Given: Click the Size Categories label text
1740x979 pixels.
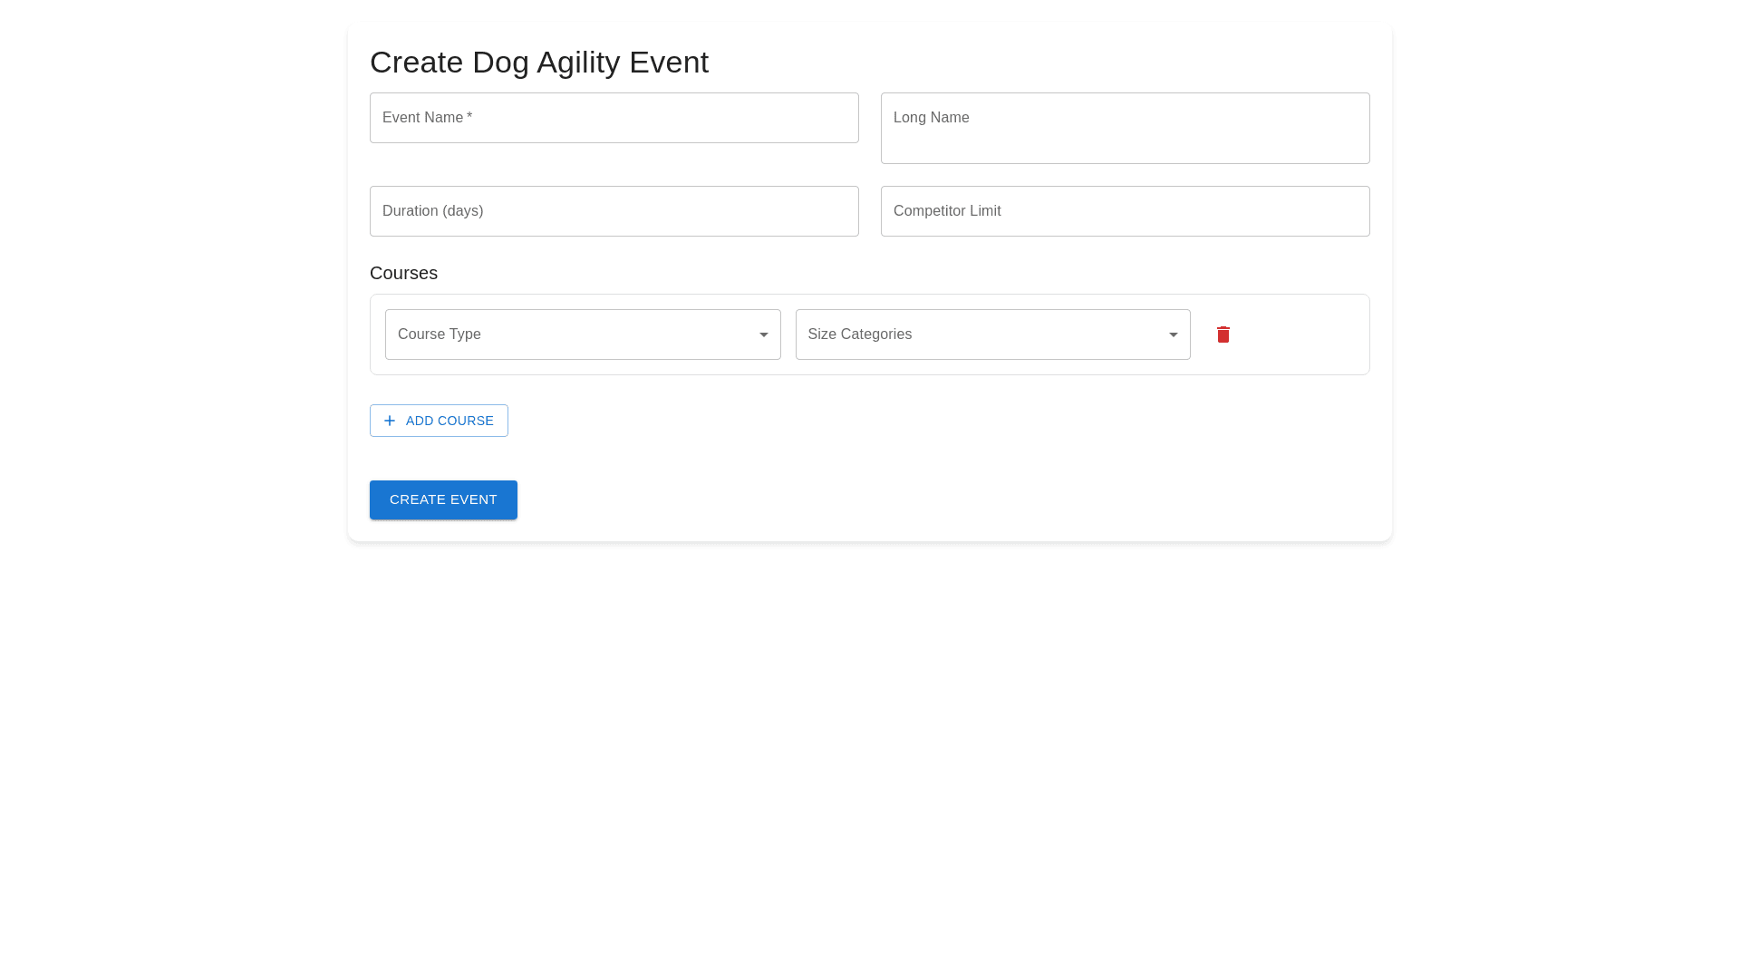Looking at the screenshot, I should pos(859,334).
